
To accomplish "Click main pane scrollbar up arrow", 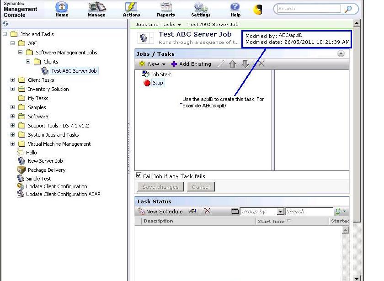I will tap(357, 23).
